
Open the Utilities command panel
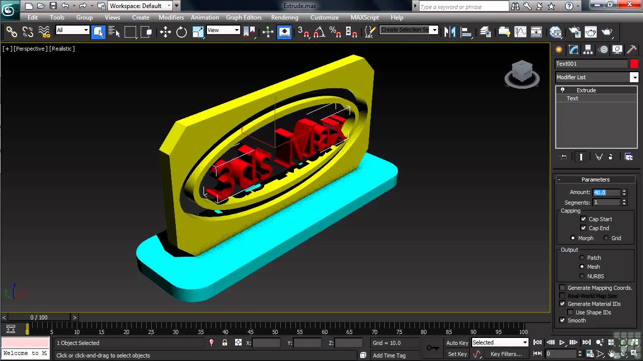632,50
